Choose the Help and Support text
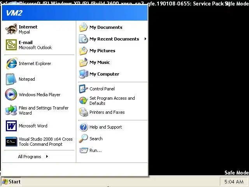Screen dimensions: 249x187 [x=105, y=127]
